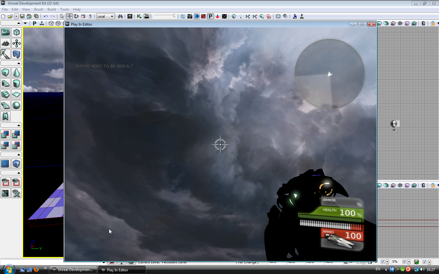Image resolution: width=439 pixels, height=274 pixels.
Task: Click the CSG Subtract button
Action: pyautogui.click(x=16, y=135)
